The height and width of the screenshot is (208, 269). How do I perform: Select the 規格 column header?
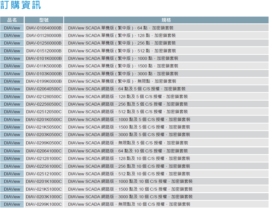tap(166, 20)
